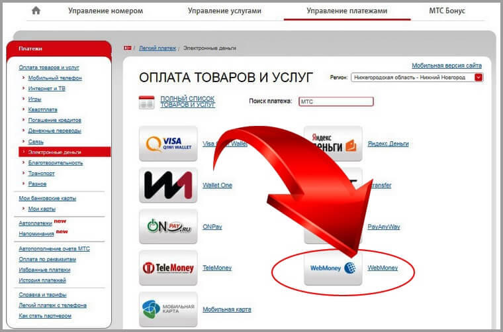Click the Яндекс Деньги text link

pyautogui.click(x=388, y=144)
